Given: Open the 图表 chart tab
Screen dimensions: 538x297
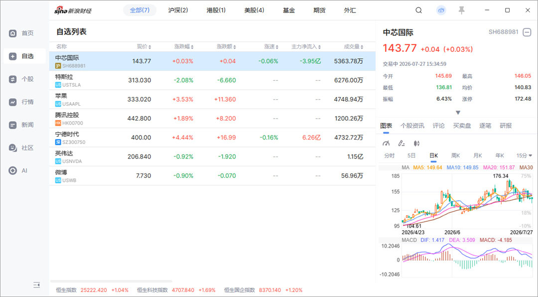Looking at the screenshot, I should 386,126.
